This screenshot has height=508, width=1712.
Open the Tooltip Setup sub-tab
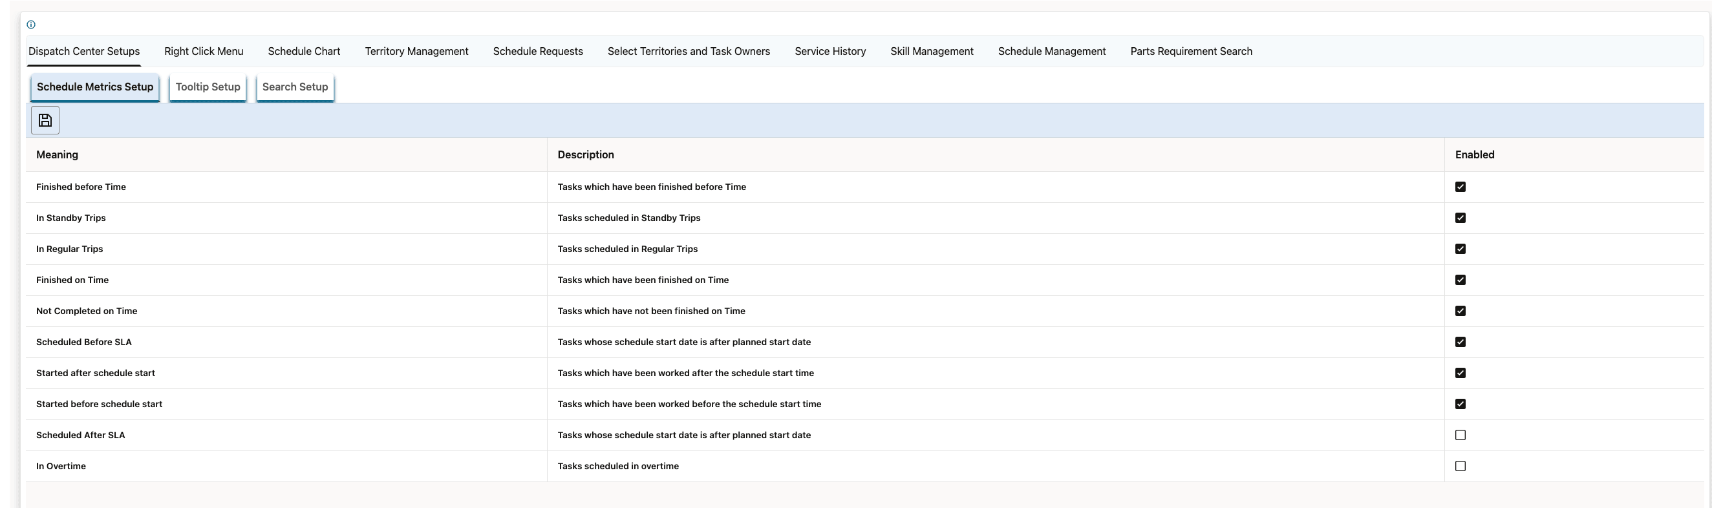tap(208, 87)
